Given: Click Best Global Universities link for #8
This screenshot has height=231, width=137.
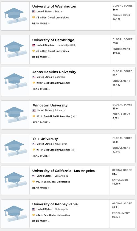Looking at the screenshot, I should click(55, 18).
